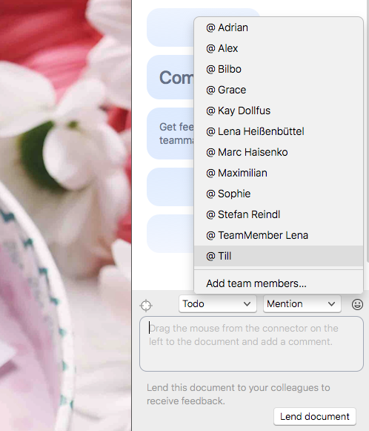Select @ Stefan Reindl
Image resolution: width=369 pixels, height=431 pixels.
tap(279, 214)
